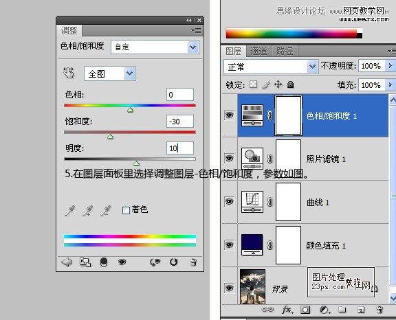Hide the 颜色填充 1 layer
The width and height of the screenshot is (396, 320).
230,245
